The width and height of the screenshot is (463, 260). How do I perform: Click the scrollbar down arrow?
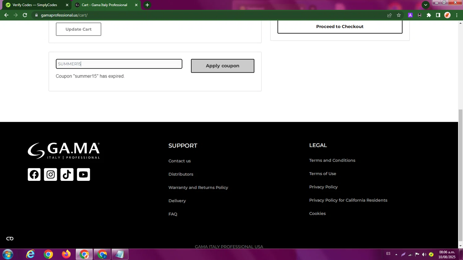pos(461,246)
